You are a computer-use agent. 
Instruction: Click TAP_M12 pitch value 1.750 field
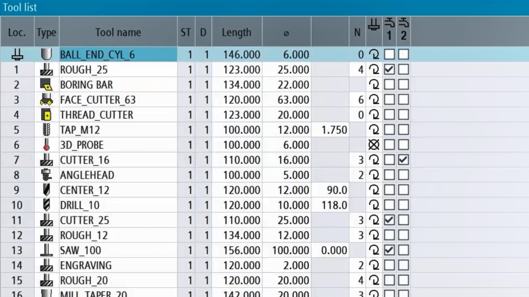coord(334,130)
